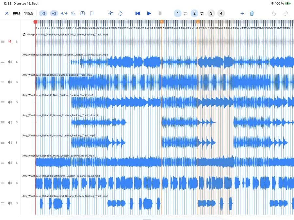Start playback with the play button
The image size is (294, 220).
[149, 13]
